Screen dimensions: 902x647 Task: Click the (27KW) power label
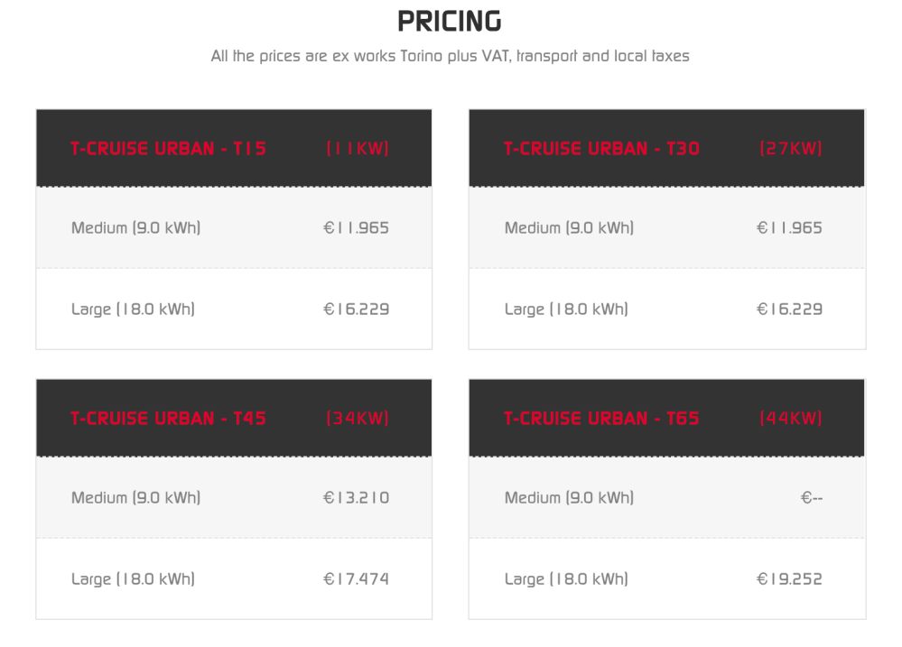click(x=791, y=149)
